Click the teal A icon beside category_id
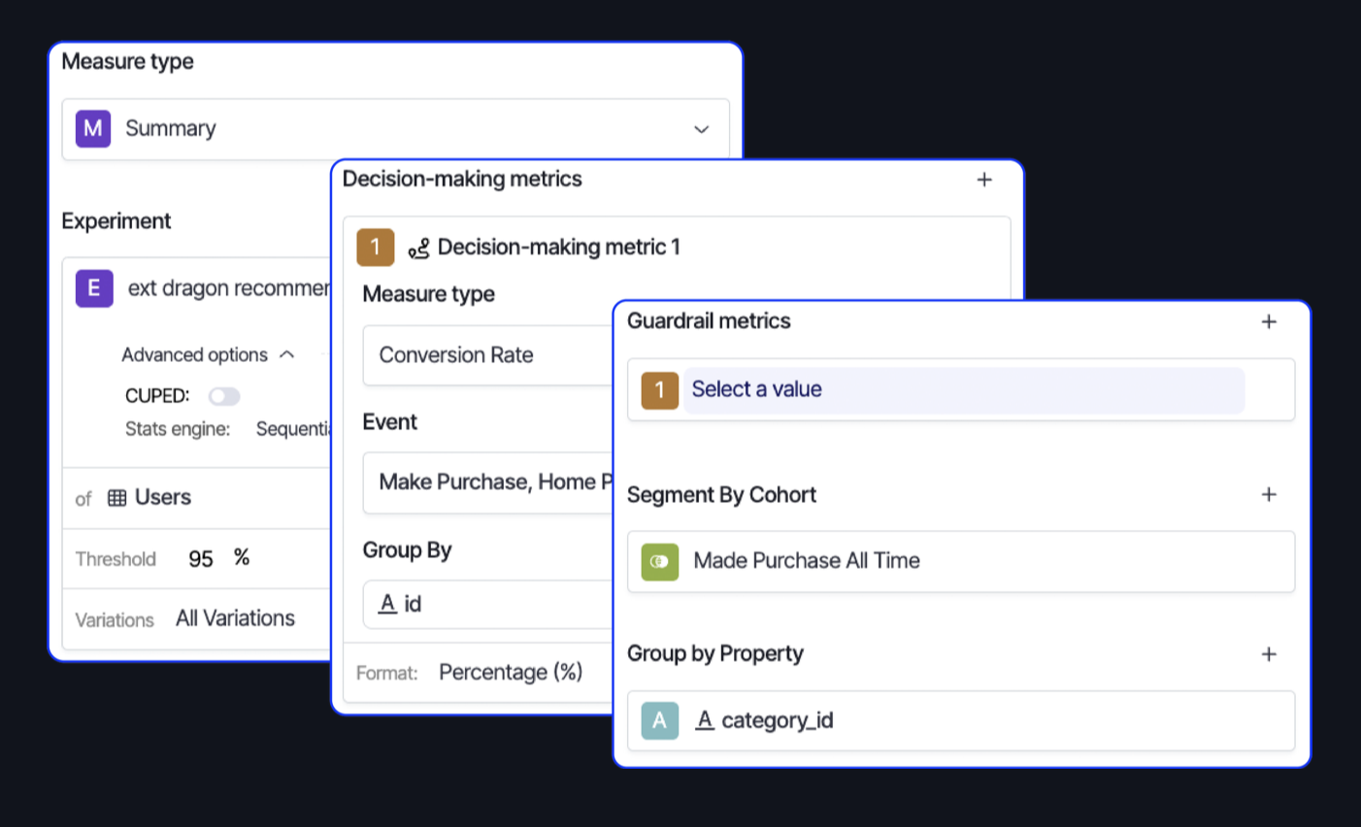 click(659, 720)
